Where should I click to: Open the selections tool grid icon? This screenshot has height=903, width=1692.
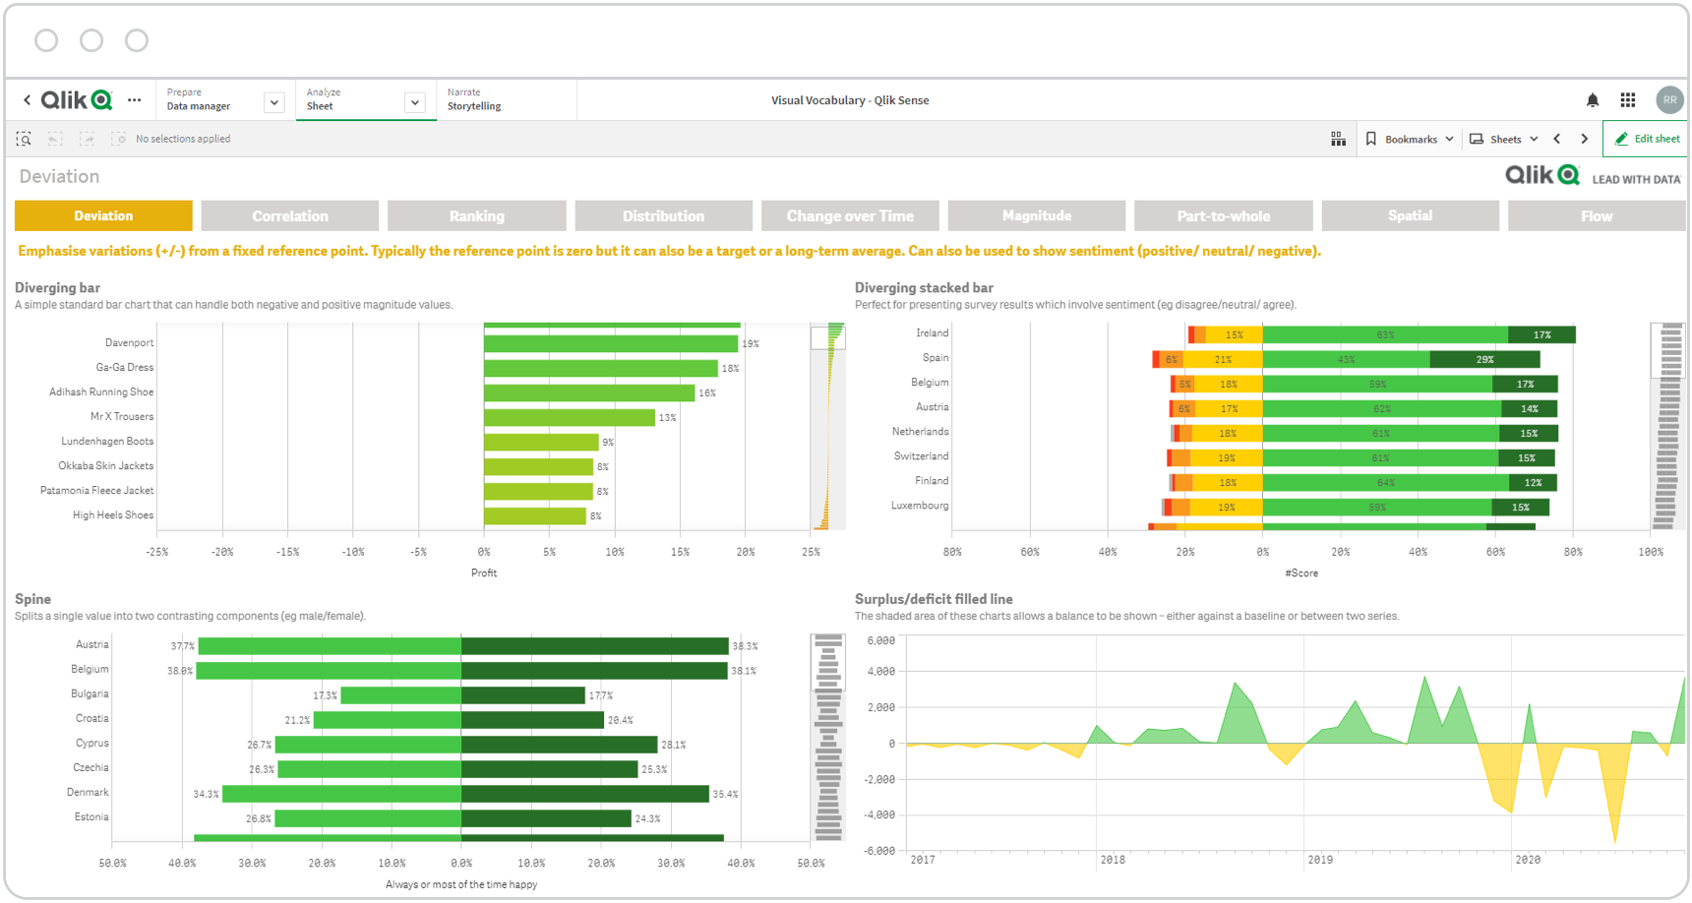(1338, 139)
